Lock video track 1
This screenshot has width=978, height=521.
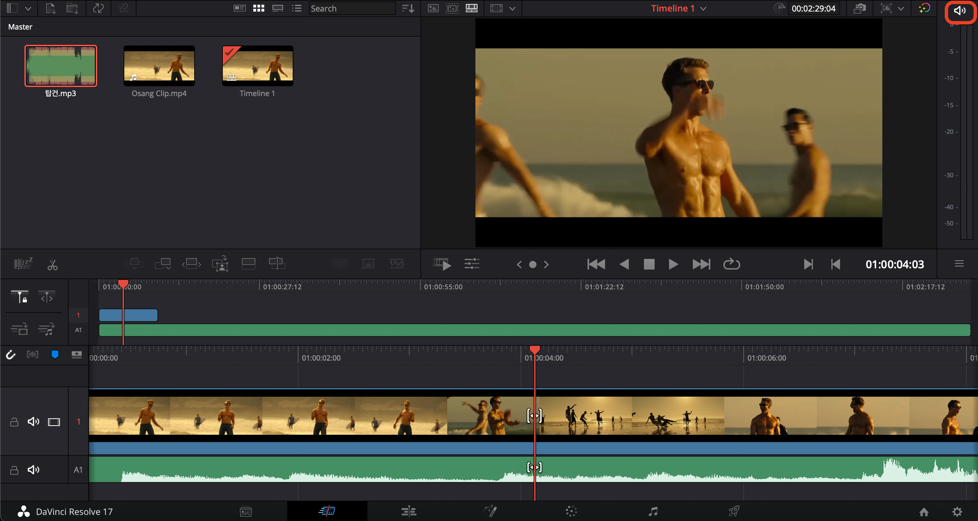pyautogui.click(x=14, y=422)
